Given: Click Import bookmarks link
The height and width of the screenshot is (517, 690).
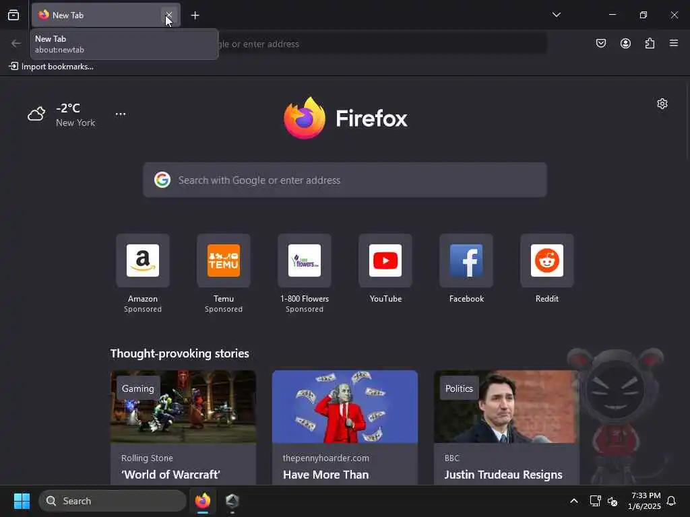Looking at the screenshot, I should tap(51, 67).
